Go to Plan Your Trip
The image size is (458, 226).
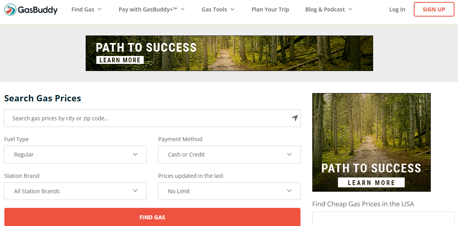pos(270,9)
